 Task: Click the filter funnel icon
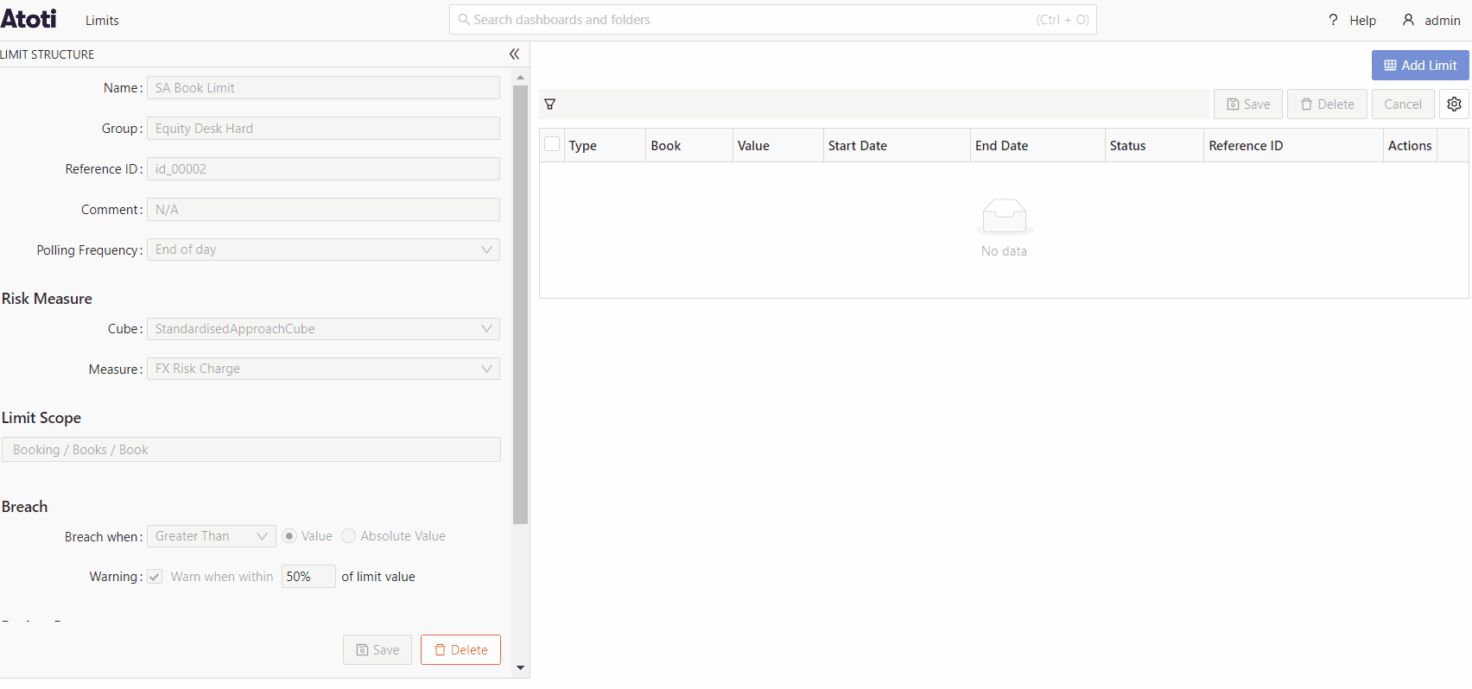click(549, 104)
